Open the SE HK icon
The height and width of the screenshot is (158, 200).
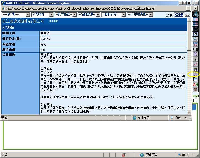tap(195, 54)
